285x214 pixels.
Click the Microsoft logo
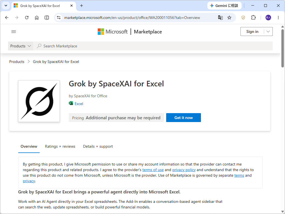[x=113, y=32]
